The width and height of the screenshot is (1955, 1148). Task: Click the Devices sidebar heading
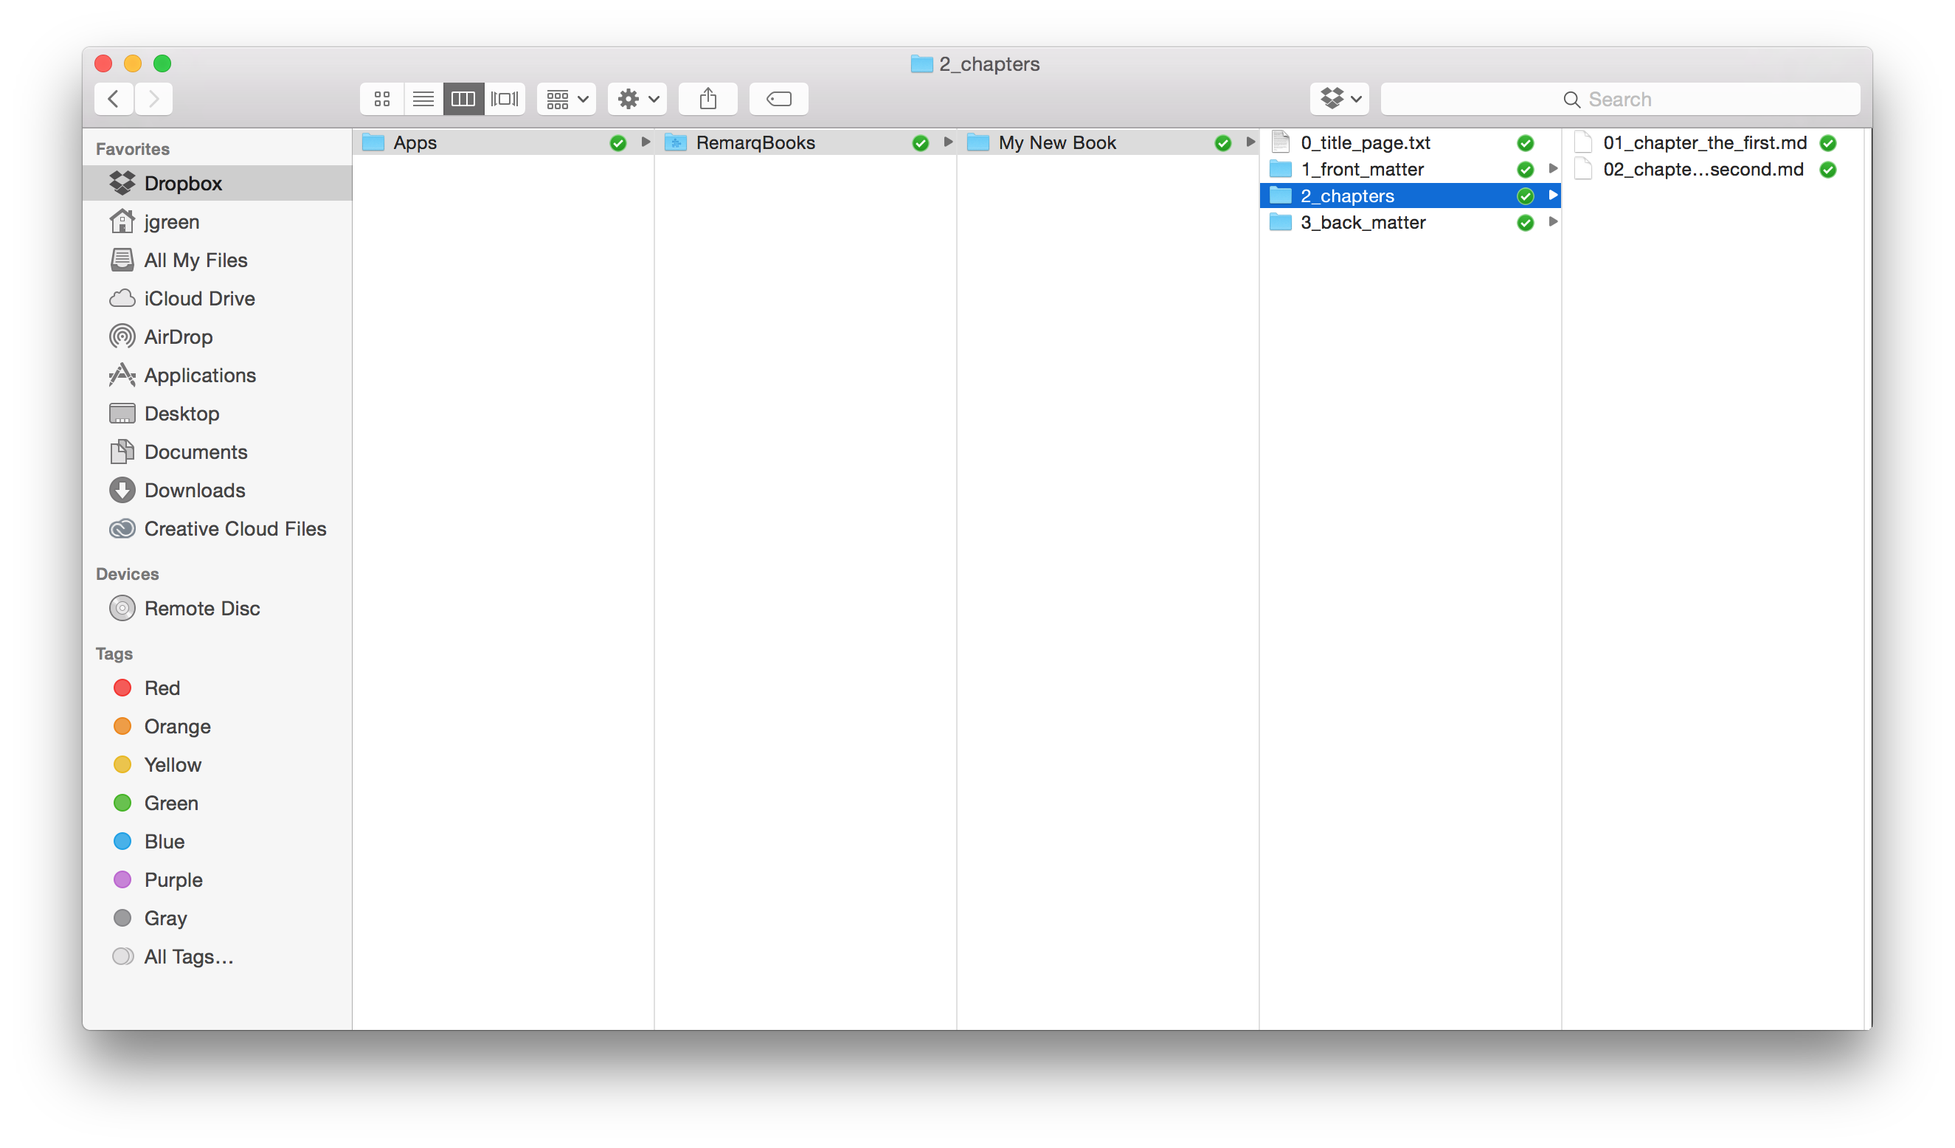coord(127,574)
